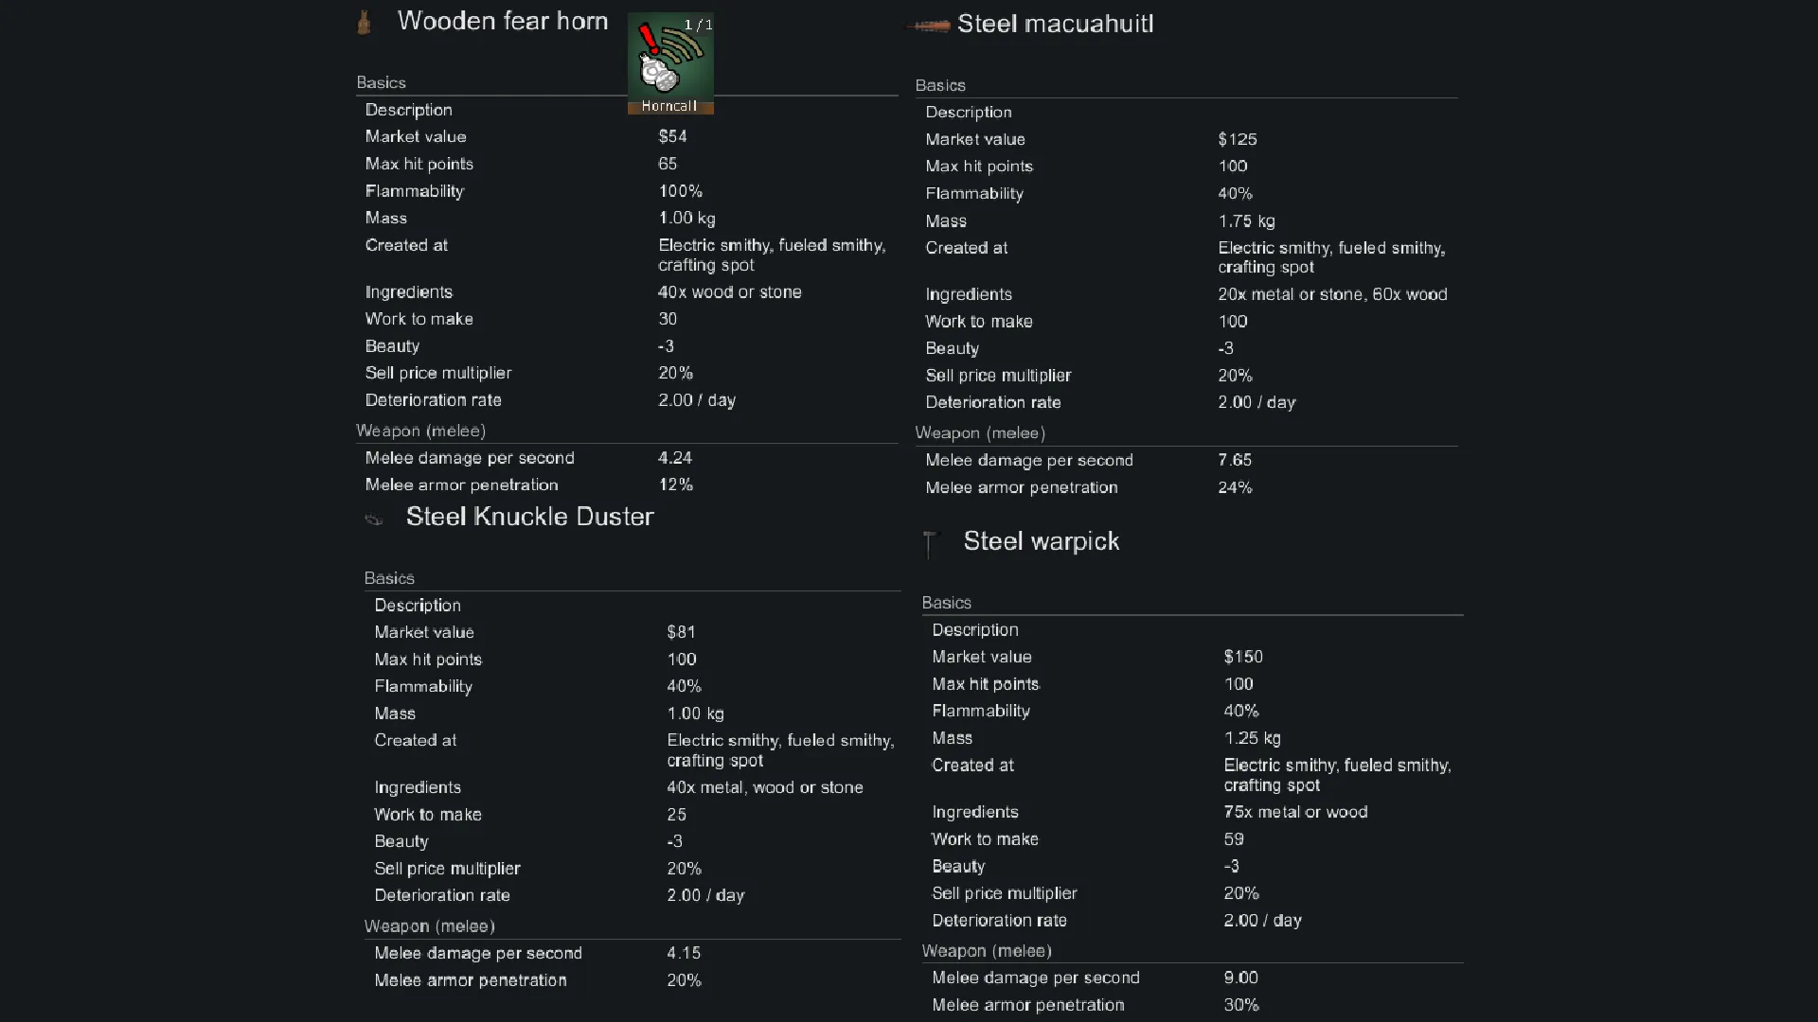Click the Steel Knuckle Duster title text
1818x1022 pixels.
click(529, 517)
